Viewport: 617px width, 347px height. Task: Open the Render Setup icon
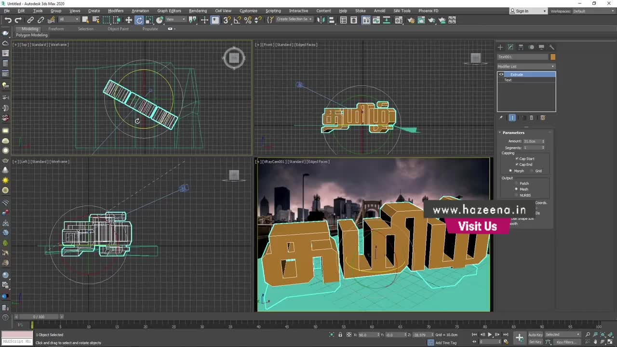[x=411, y=20]
